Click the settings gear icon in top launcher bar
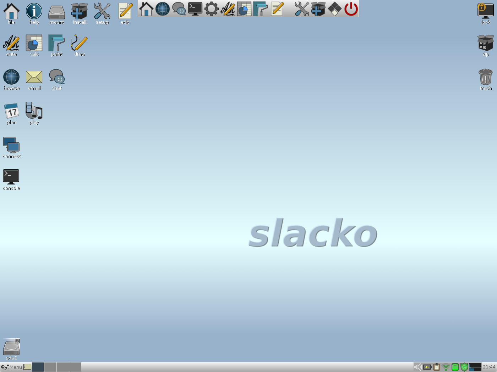Screen dimensions: 497x372 click(x=212, y=9)
